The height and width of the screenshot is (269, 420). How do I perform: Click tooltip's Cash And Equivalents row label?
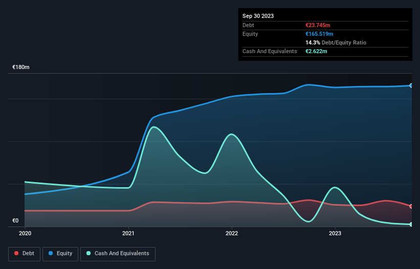(x=270, y=51)
